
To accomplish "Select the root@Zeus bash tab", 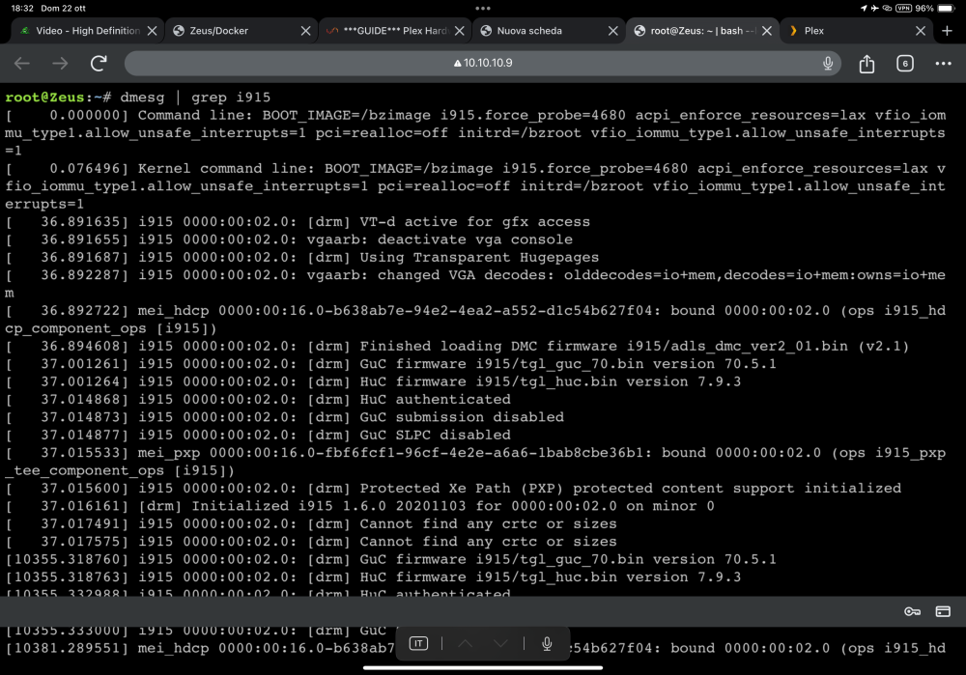I will (x=702, y=31).
